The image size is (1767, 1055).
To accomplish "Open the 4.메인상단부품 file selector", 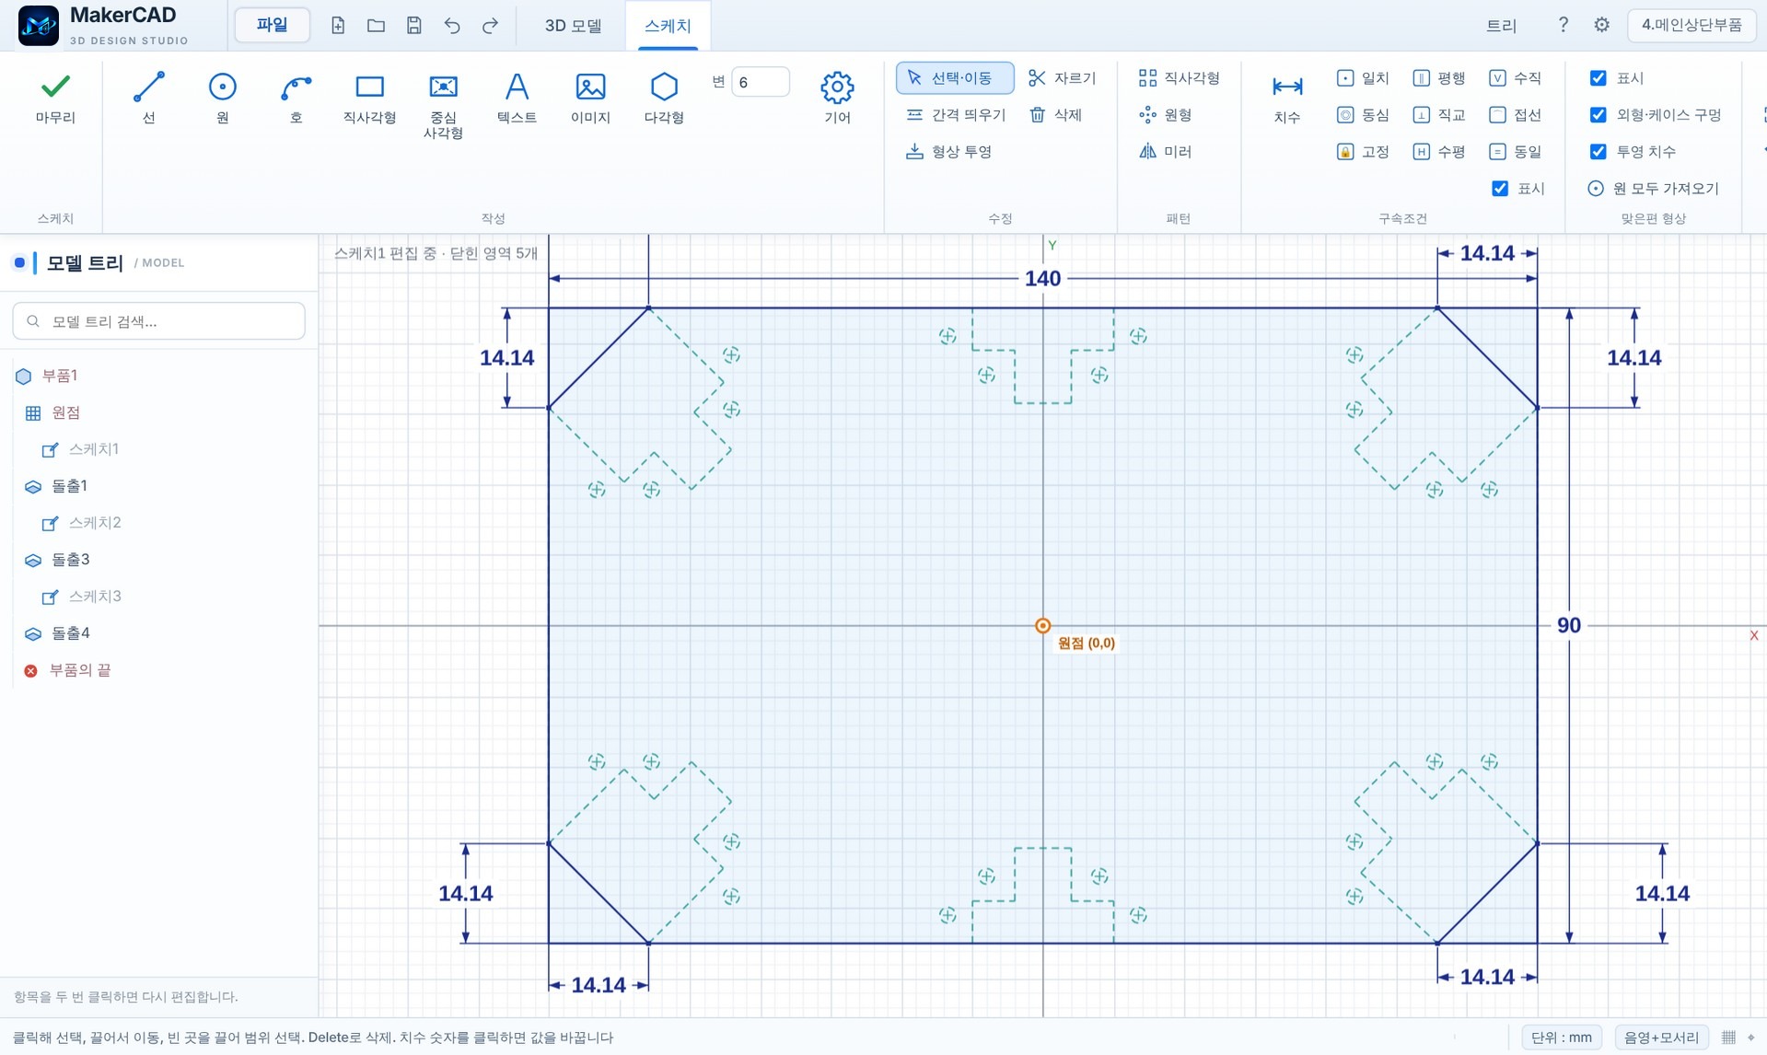I will point(1691,25).
